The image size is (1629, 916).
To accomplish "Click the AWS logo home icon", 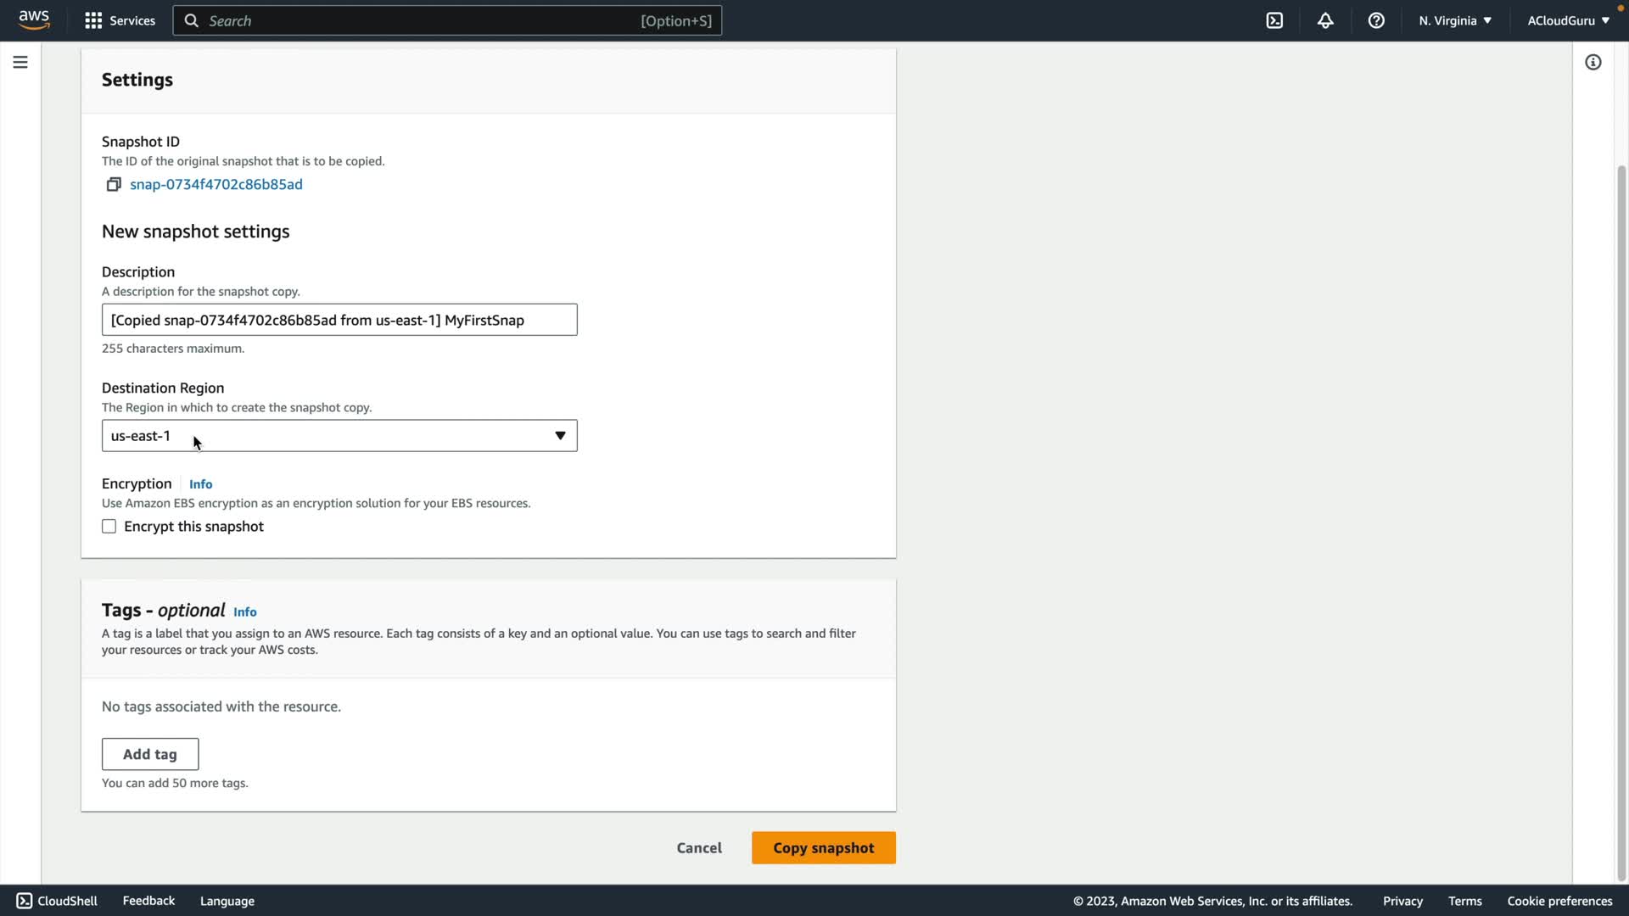I will 34,20.
